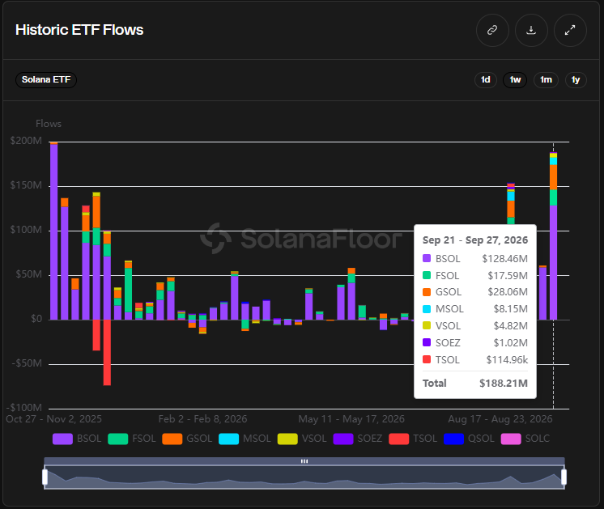Click the Flows axis title
604x509 pixels.
(49, 124)
